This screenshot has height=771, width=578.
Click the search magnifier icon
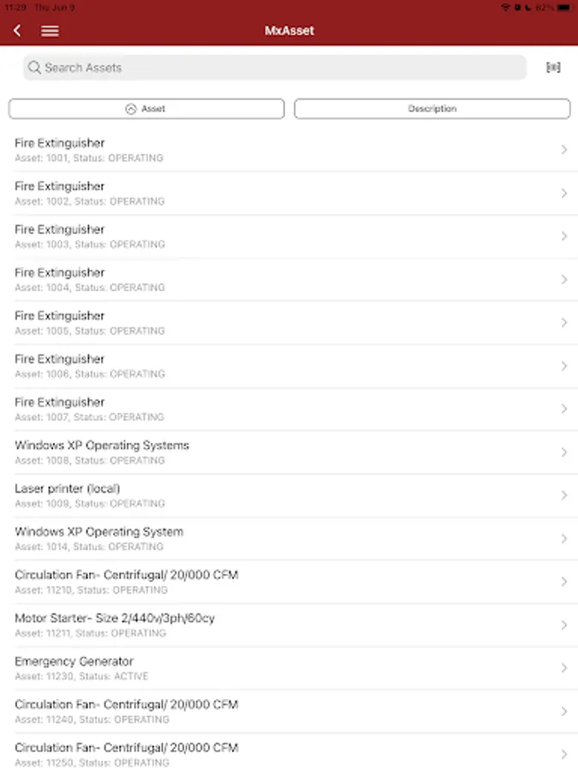click(34, 68)
